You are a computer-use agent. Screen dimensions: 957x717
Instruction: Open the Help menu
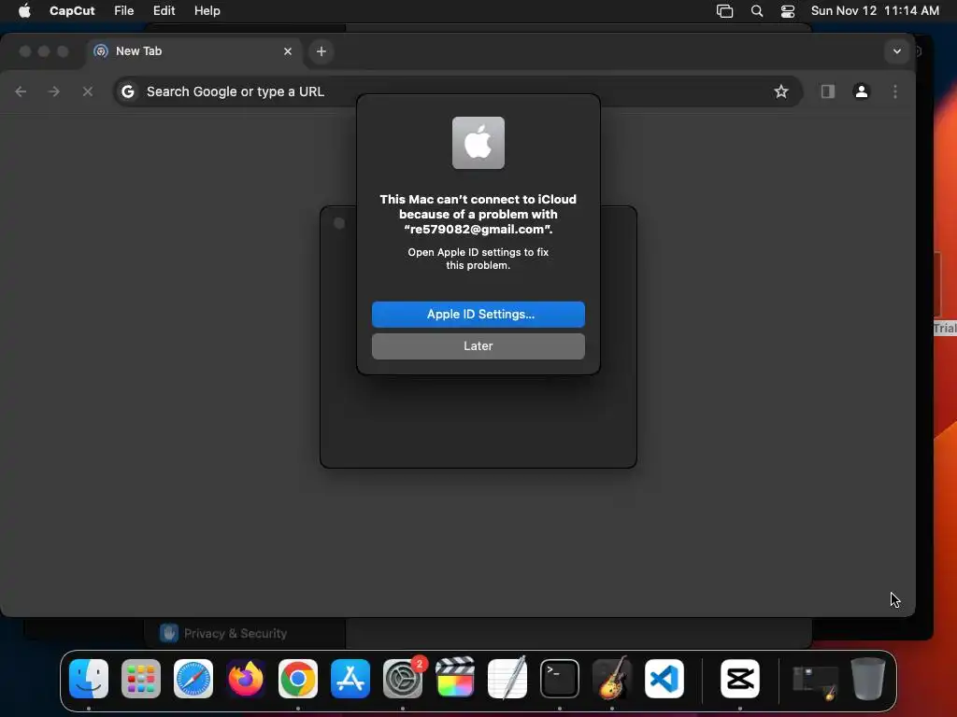pos(207,11)
